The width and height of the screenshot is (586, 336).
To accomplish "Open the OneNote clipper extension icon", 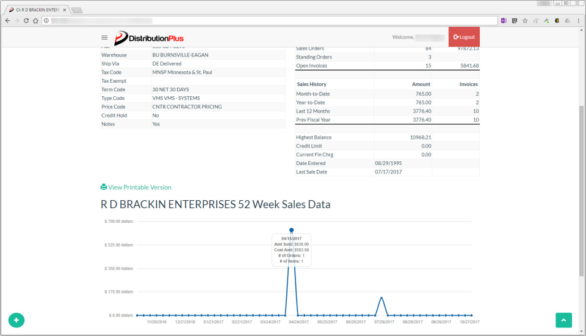I will coord(504,21).
